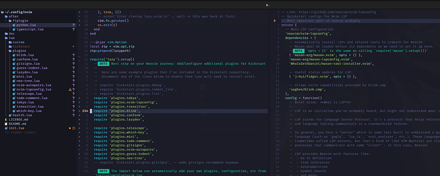
Task: Click the modified dot beside init.lua
Action: [70, 128]
